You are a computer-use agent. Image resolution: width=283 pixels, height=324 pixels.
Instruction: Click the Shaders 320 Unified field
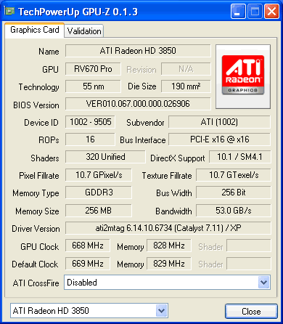pyautogui.click(x=105, y=157)
